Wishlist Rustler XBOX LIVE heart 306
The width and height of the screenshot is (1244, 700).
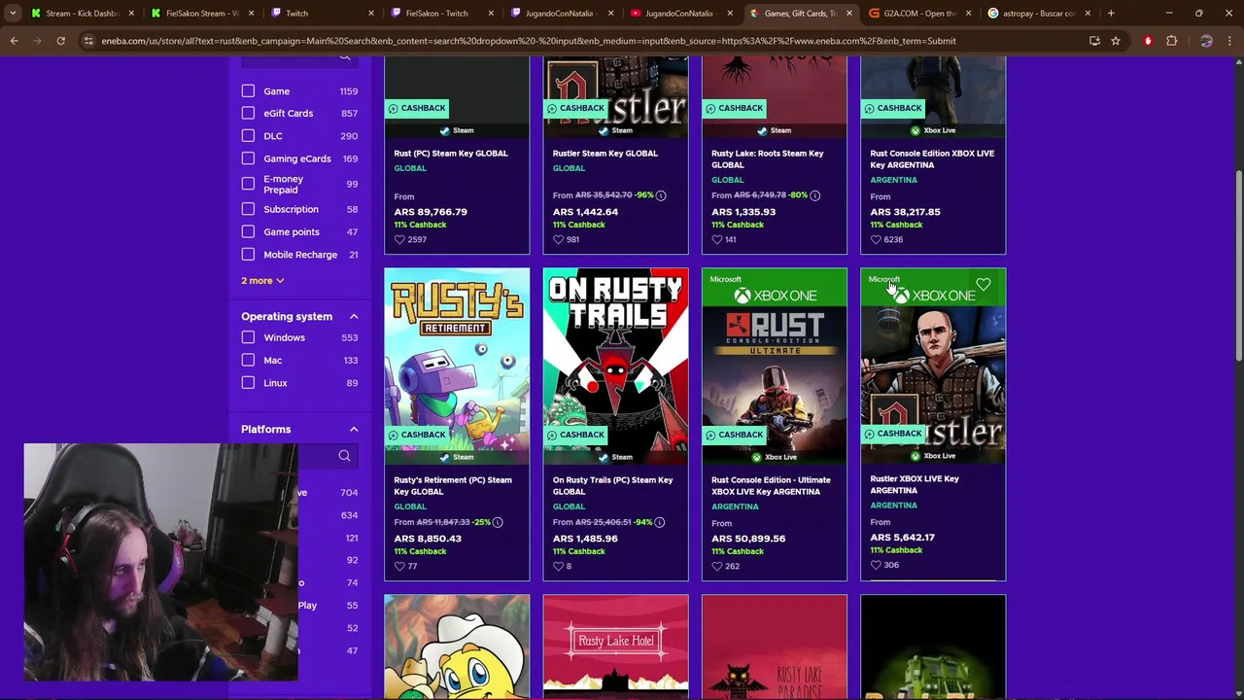click(x=876, y=565)
